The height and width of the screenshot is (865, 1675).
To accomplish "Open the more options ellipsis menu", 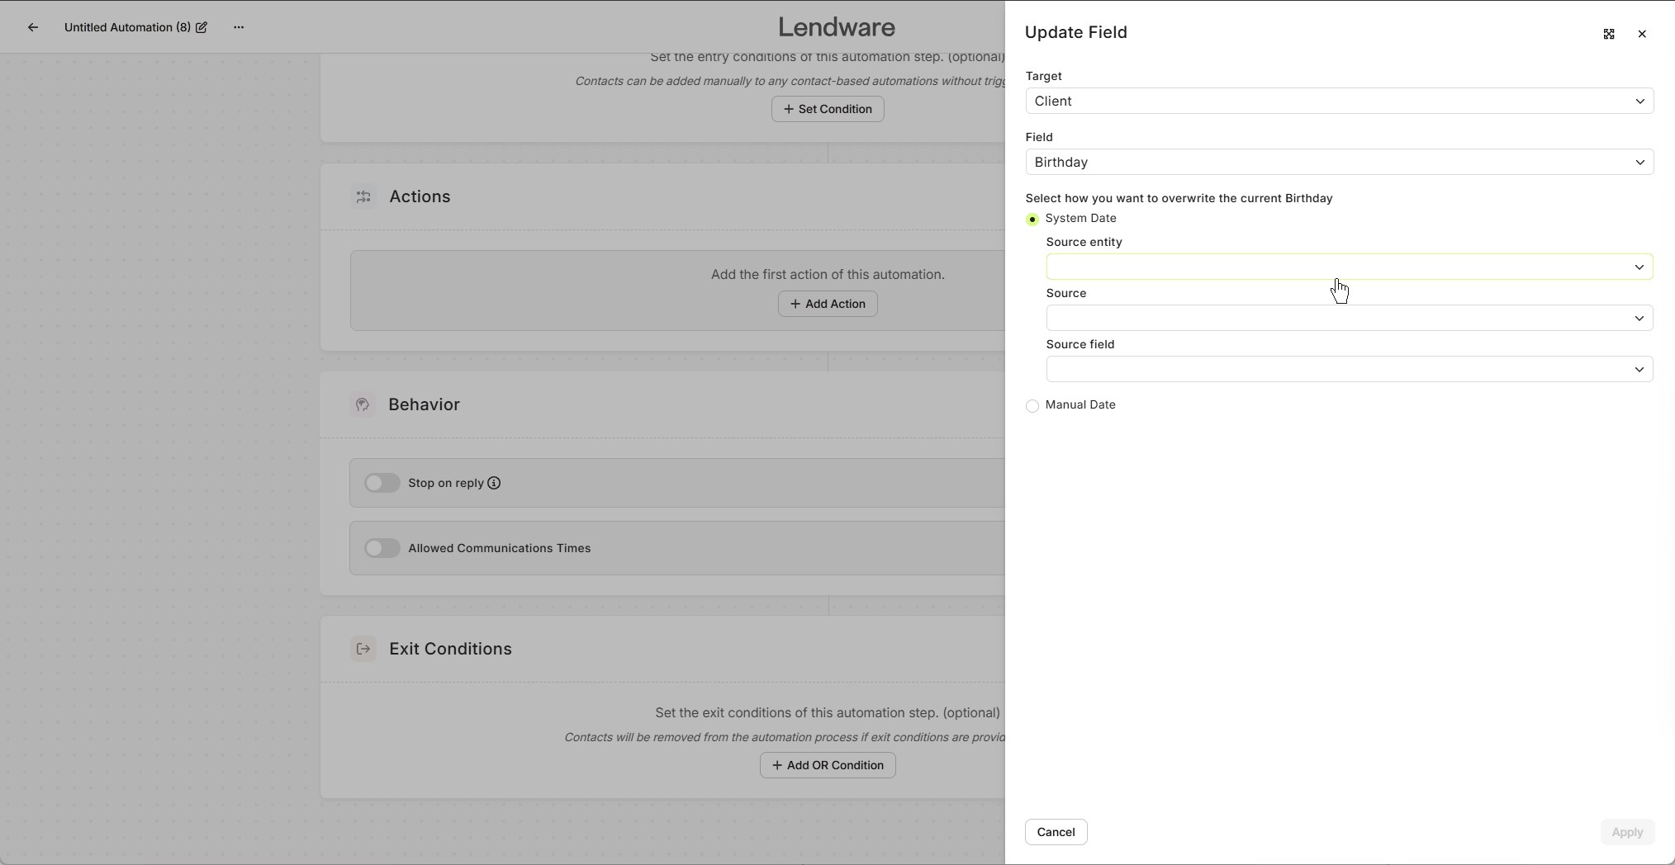I will click(239, 27).
